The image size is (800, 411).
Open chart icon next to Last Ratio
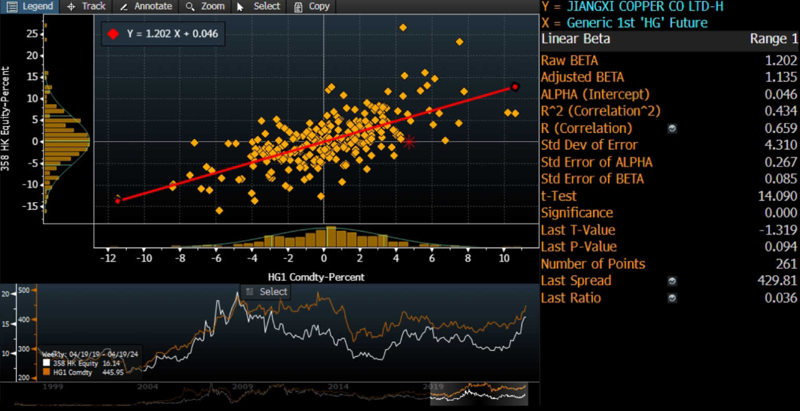click(672, 298)
